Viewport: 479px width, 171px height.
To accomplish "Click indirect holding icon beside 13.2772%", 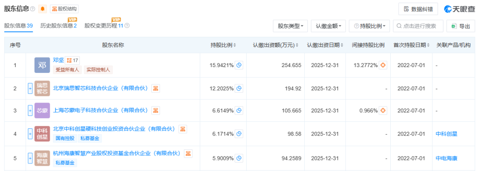I will [x=383, y=65].
